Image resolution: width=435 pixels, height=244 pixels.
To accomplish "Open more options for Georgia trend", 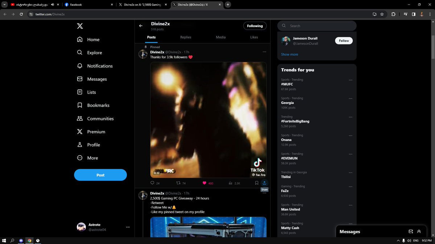I will point(350,98).
